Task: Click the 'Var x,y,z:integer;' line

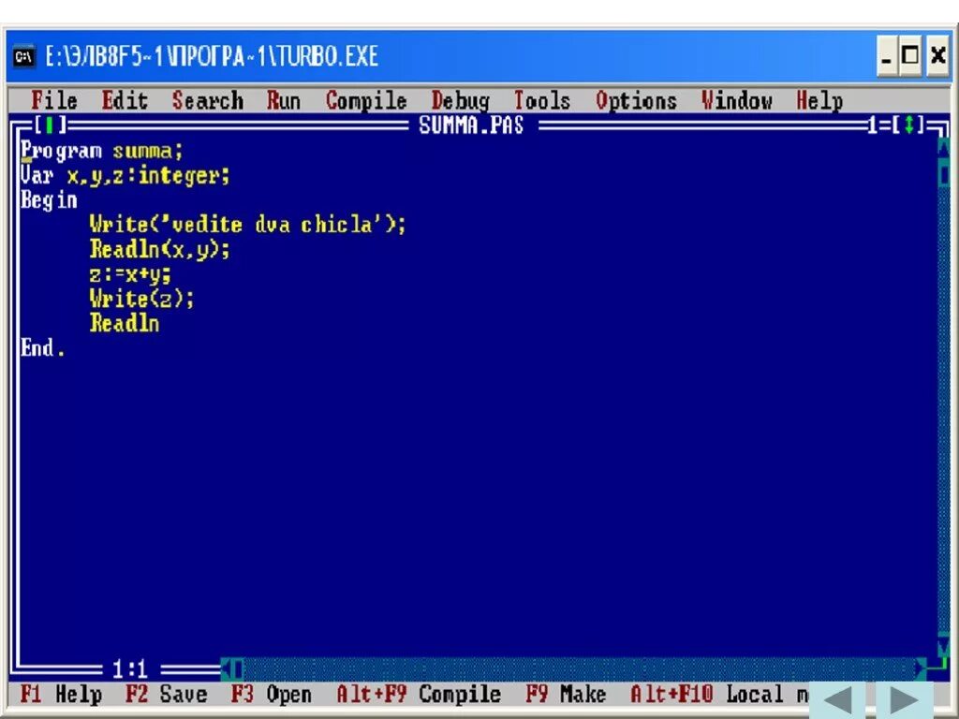Action: click(x=125, y=176)
